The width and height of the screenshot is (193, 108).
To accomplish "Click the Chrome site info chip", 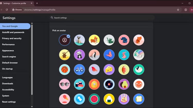I will tap(17, 10).
